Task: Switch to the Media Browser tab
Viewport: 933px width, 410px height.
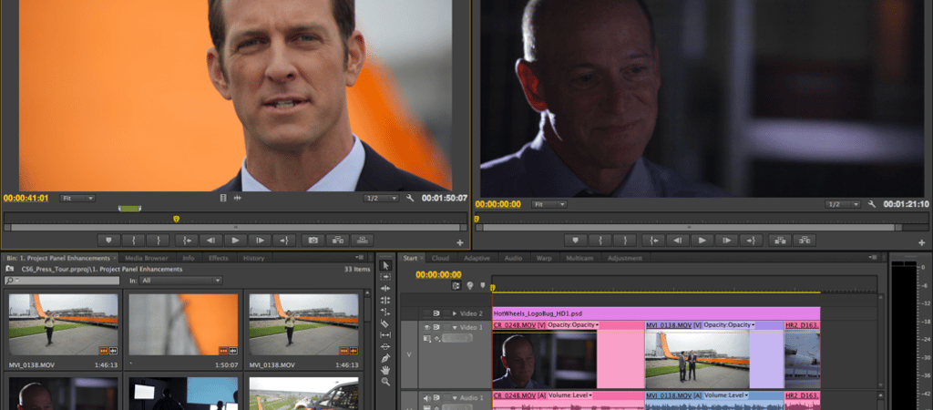Action: coord(146,258)
